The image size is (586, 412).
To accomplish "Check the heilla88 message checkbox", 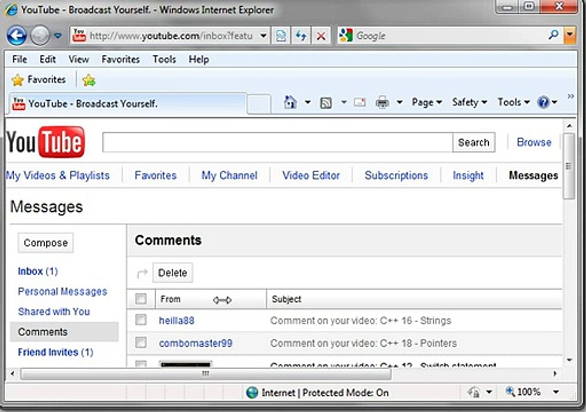I will 141,320.
